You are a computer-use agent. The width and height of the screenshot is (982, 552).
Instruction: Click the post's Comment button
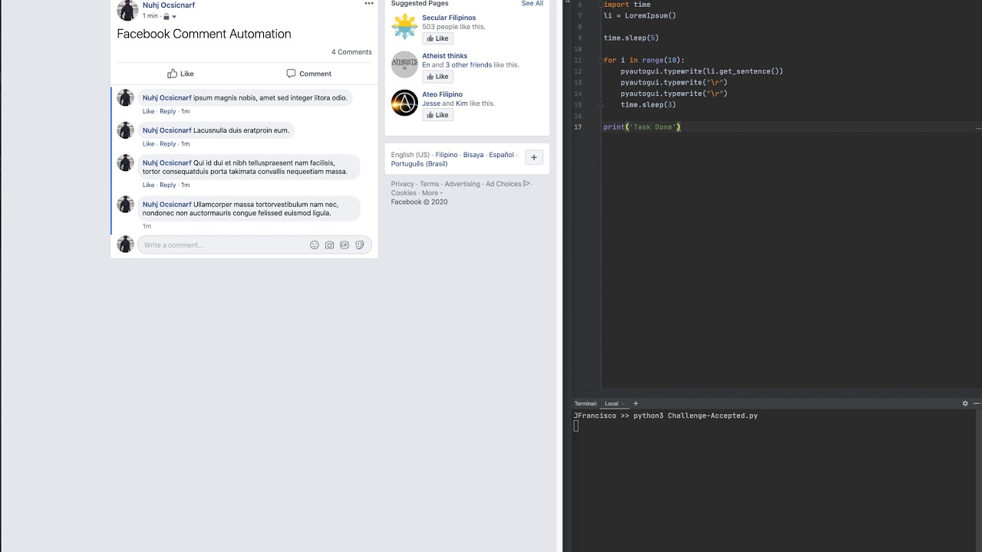pyautogui.click(x=308, y=74)
